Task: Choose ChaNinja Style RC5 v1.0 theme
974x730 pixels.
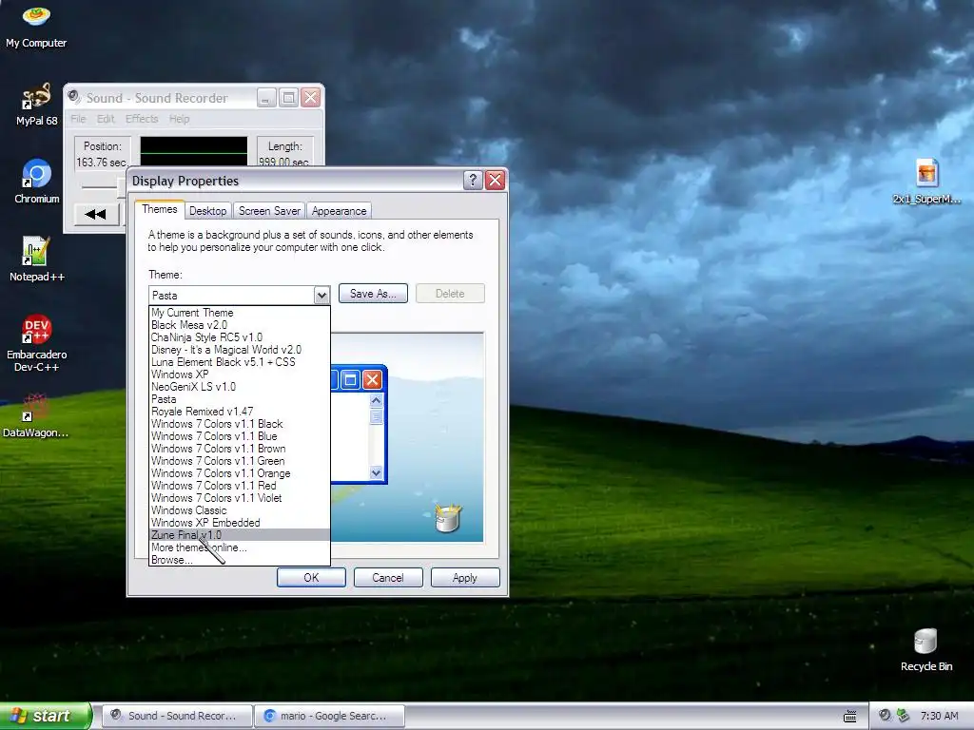Action: click(x=239, y=337)
